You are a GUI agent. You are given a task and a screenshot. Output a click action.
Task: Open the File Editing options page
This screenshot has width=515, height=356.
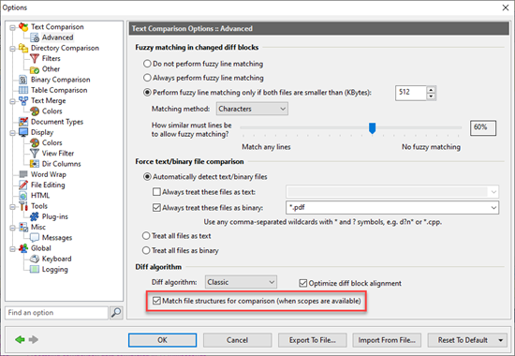tap(48, 185)
